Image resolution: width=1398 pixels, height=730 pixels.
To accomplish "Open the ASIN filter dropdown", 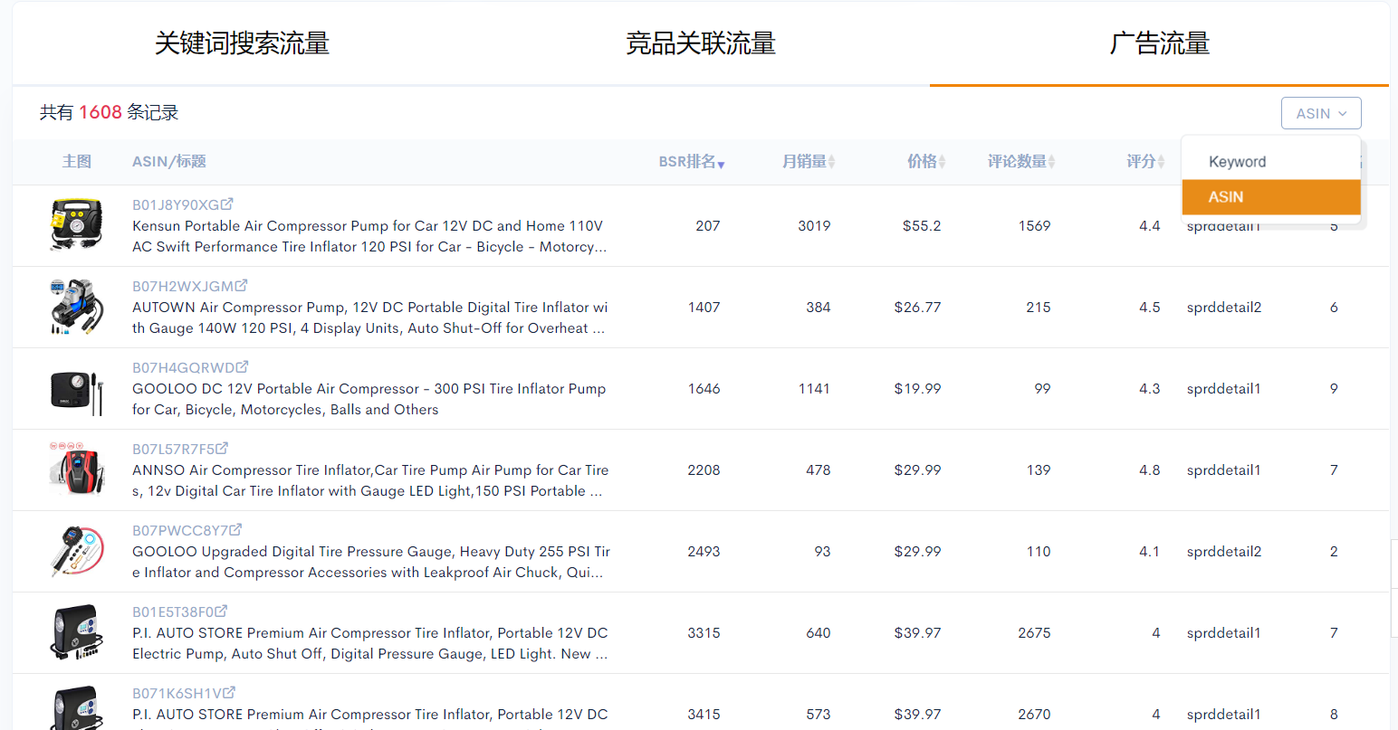I will (1321, 113).
